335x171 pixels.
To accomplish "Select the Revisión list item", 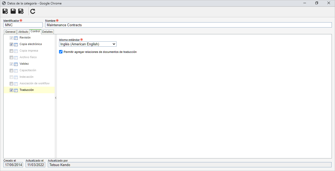I will [x=29, y=38].
